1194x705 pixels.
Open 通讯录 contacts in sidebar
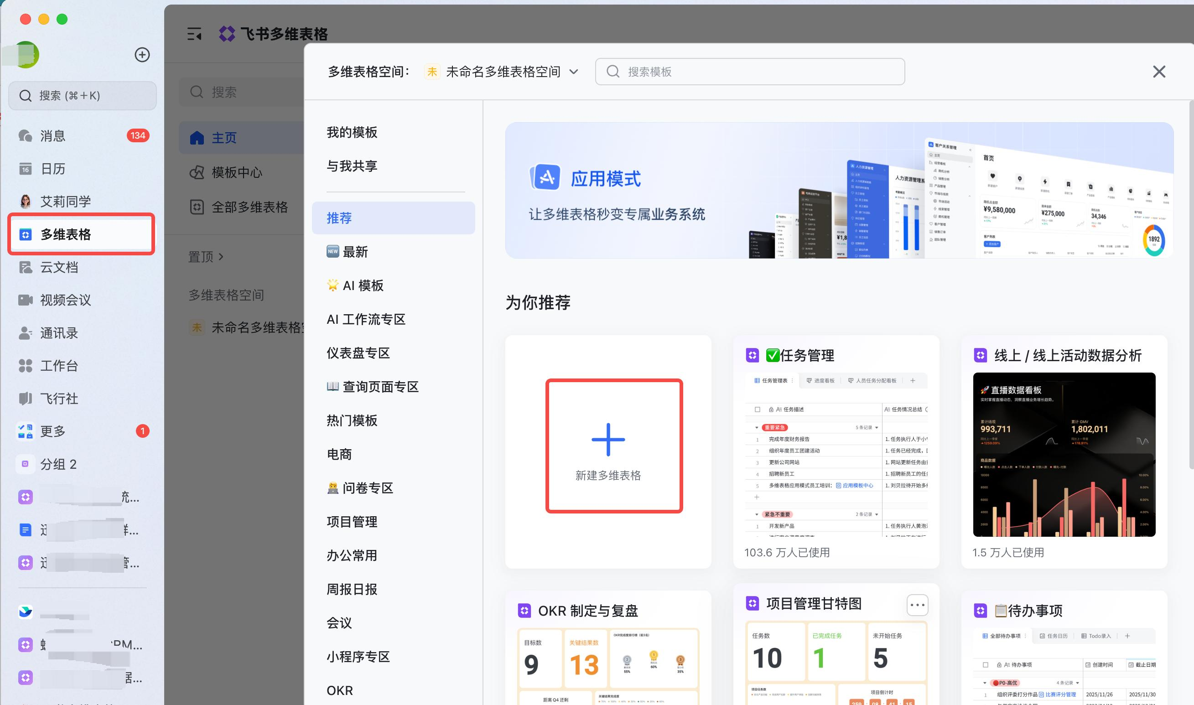click(59, 332)
